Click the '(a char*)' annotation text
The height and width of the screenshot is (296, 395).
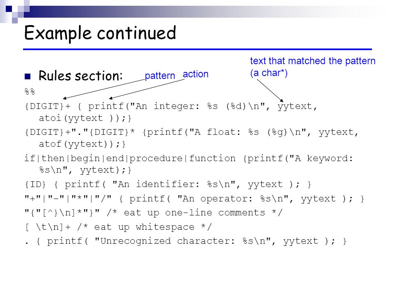[x=269, y=73]
